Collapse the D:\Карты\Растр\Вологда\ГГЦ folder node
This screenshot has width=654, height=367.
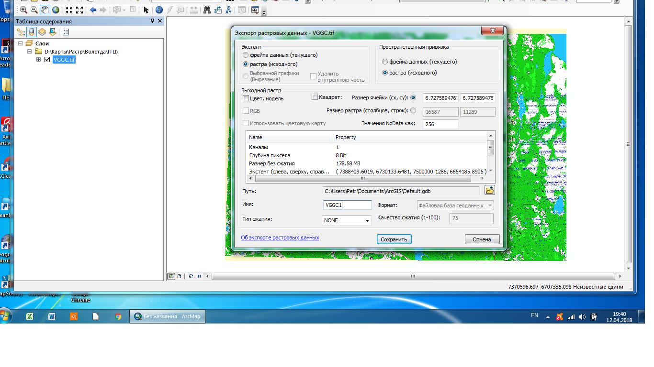(x=30, y=52)
